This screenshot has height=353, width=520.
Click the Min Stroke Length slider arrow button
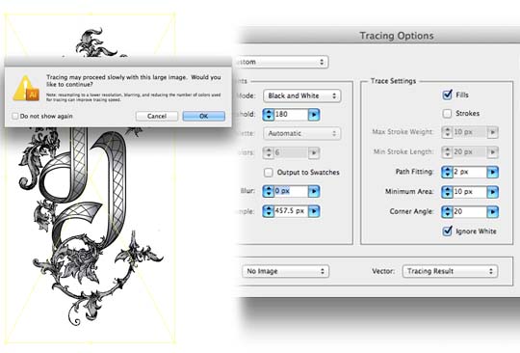(x=492, y=152)
